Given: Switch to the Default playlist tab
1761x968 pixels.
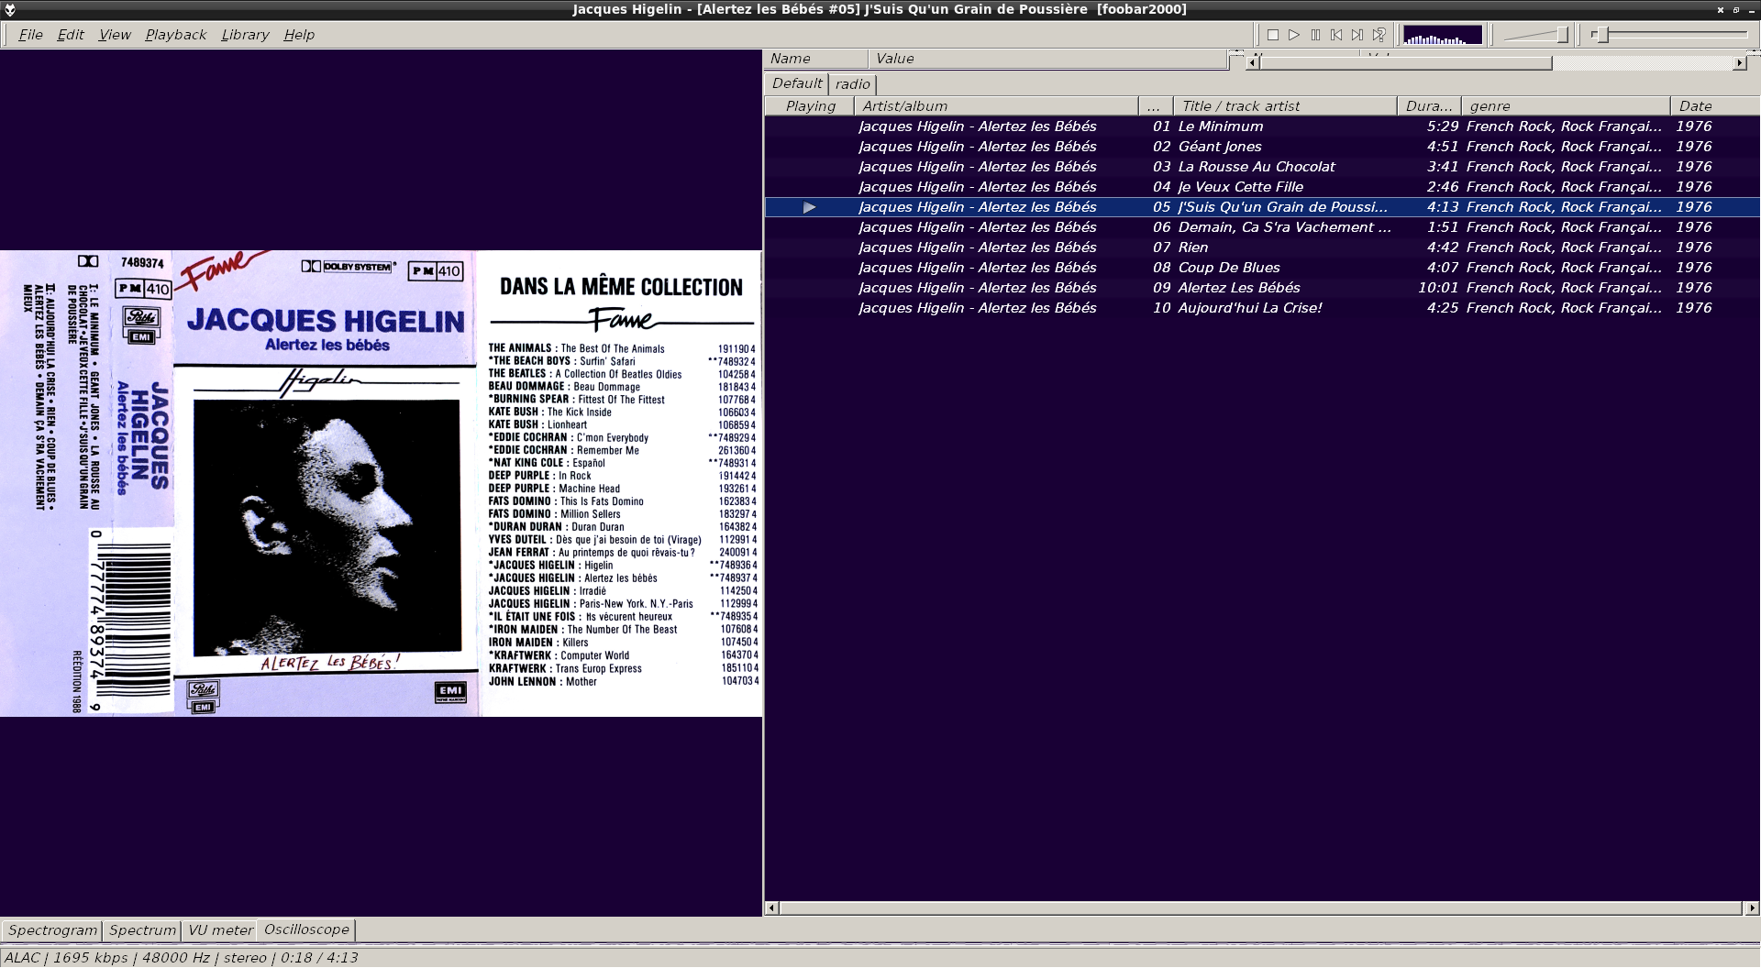Looking at the screenshot, I should pos(797,83).
